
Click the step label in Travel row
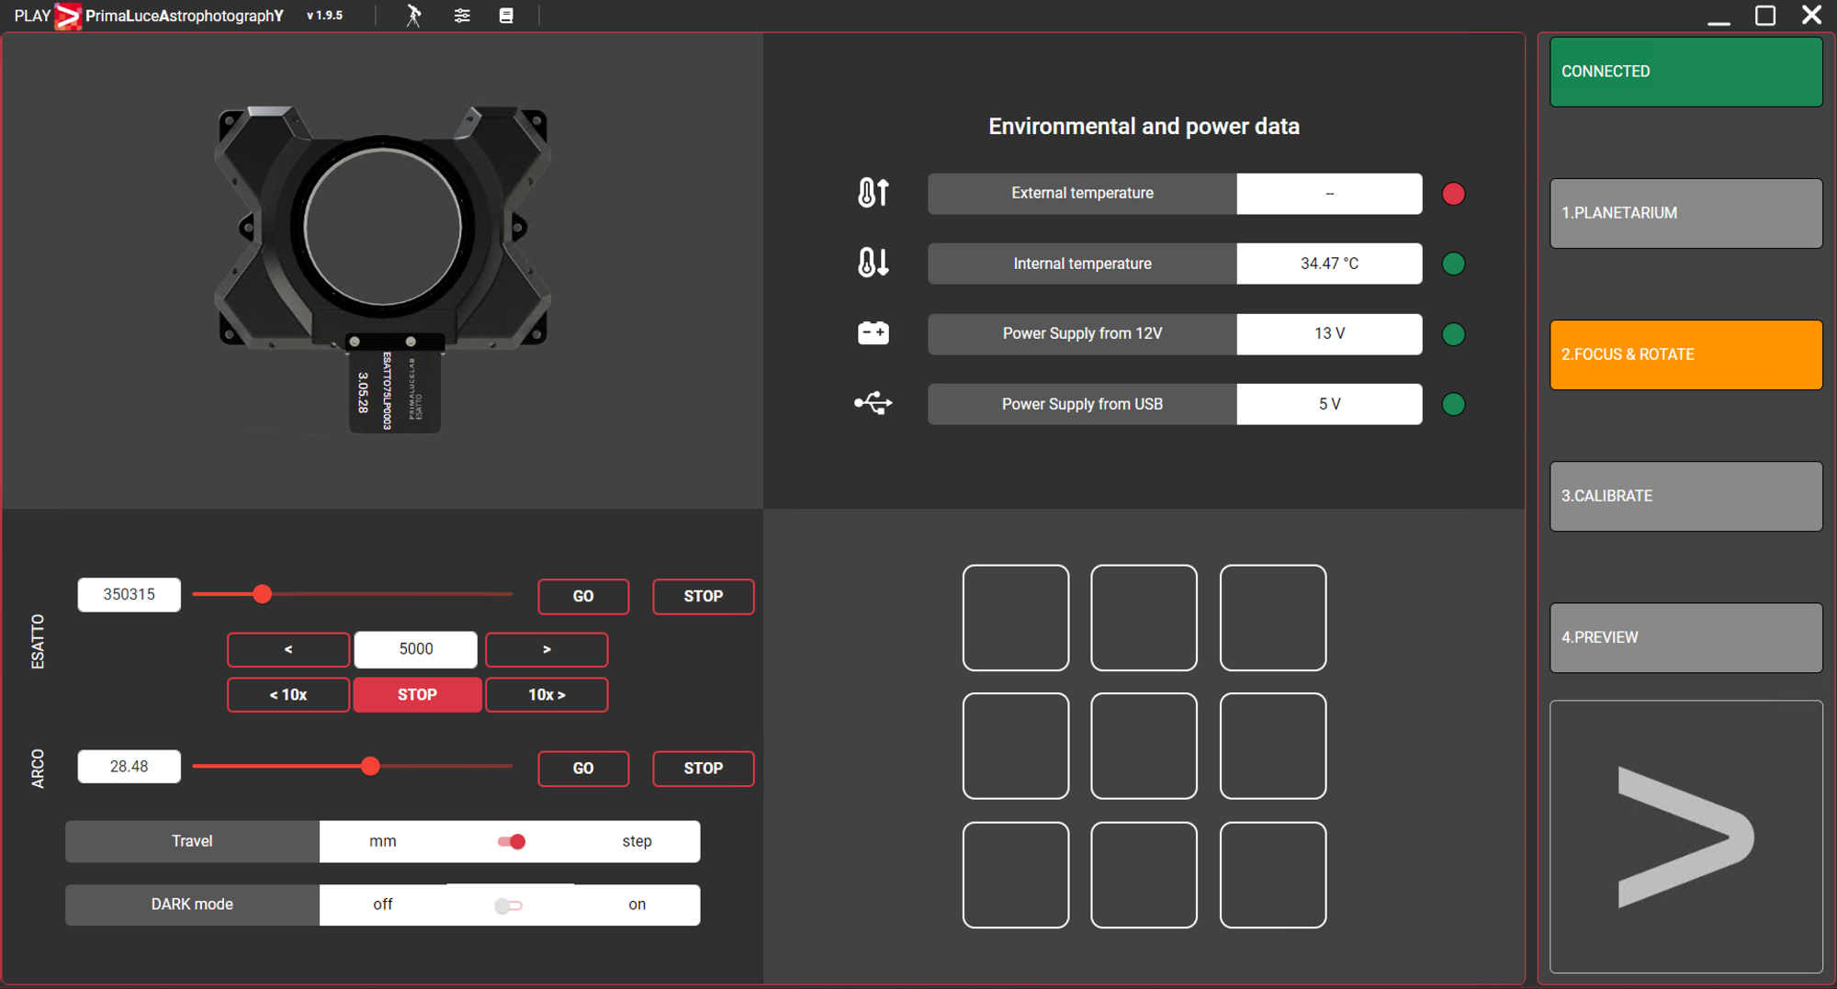tap(637, 841)
